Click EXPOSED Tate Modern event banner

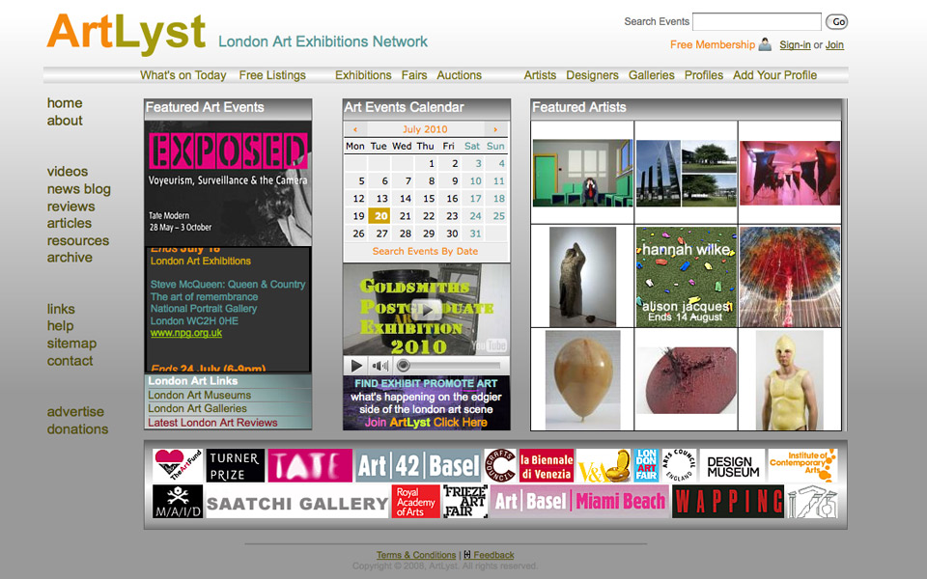(x=228, y=183)
